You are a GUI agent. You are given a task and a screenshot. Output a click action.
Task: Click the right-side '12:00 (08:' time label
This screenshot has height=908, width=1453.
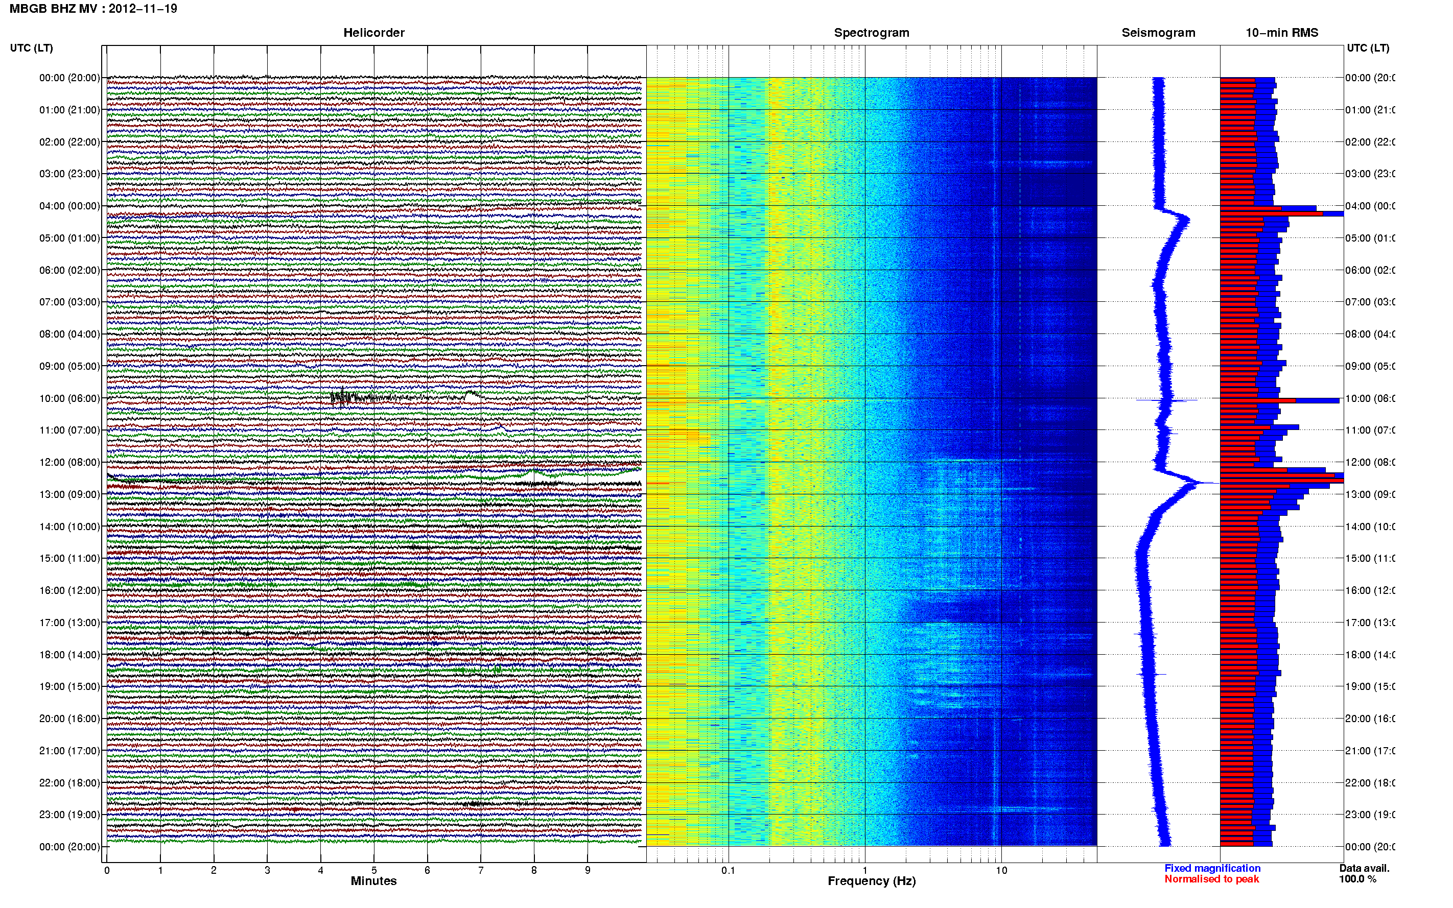click(x=1370, y=462)
